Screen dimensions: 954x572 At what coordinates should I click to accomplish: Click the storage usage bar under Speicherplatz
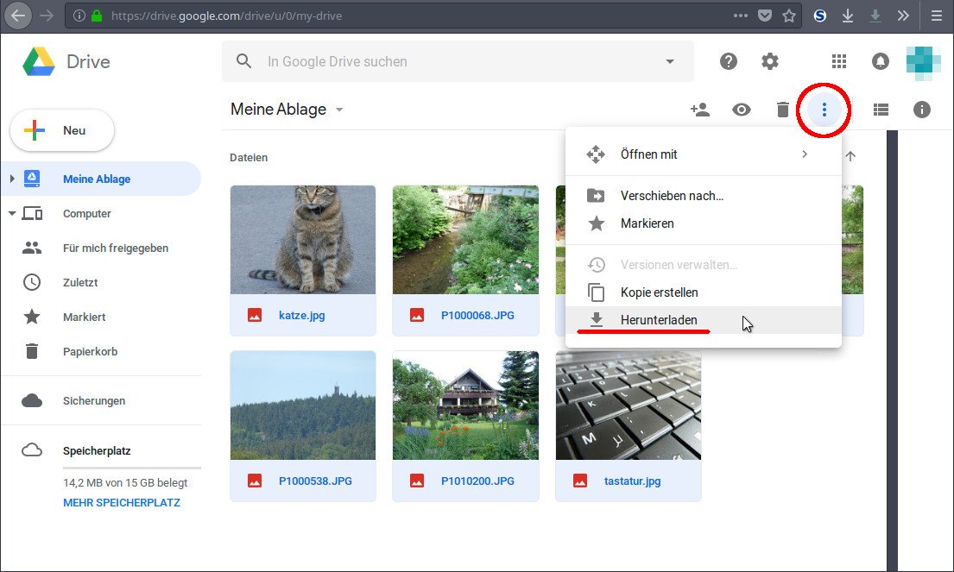tap(131, 466)
